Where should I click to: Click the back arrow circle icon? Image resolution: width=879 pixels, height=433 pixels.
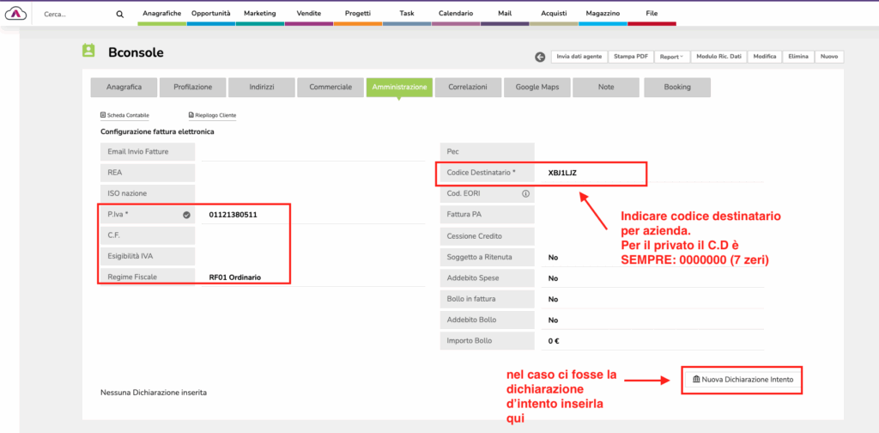540,57
